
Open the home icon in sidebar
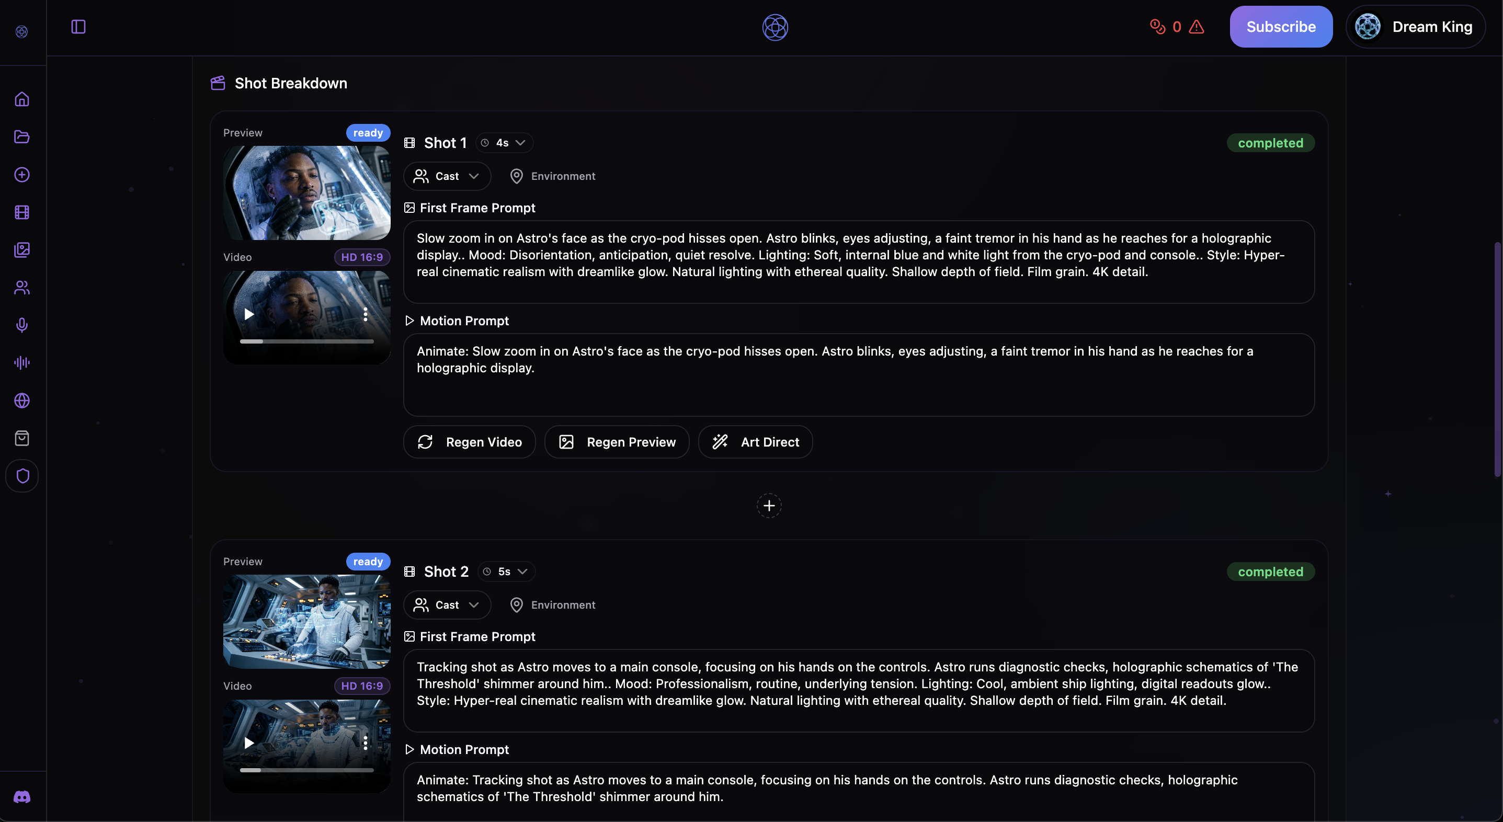pos(22,99)
